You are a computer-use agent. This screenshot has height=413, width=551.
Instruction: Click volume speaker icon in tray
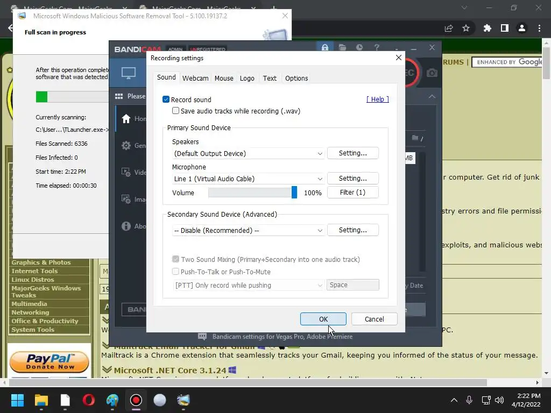499,400
